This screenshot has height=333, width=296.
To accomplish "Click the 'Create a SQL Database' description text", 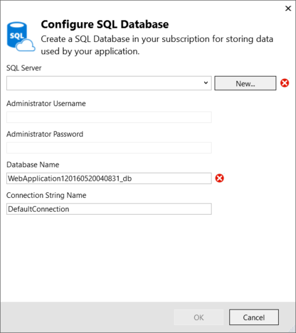I will pyautogui.click(x=157, y=45).
